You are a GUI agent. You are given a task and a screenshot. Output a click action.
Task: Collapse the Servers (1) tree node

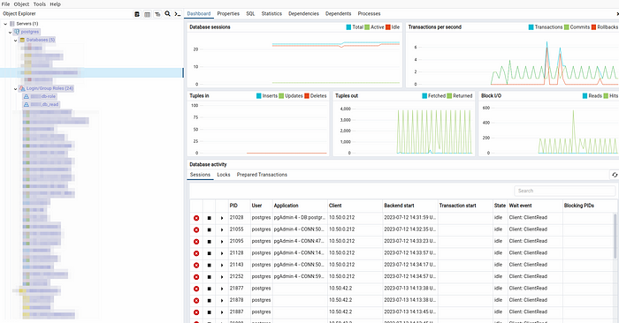tap(5, 24)
